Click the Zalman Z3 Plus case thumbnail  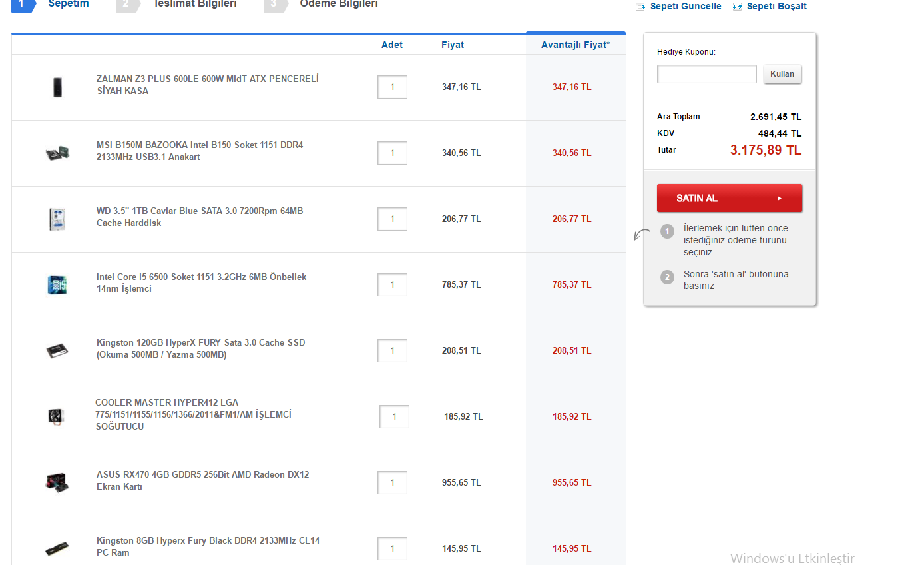click(57, 87)
